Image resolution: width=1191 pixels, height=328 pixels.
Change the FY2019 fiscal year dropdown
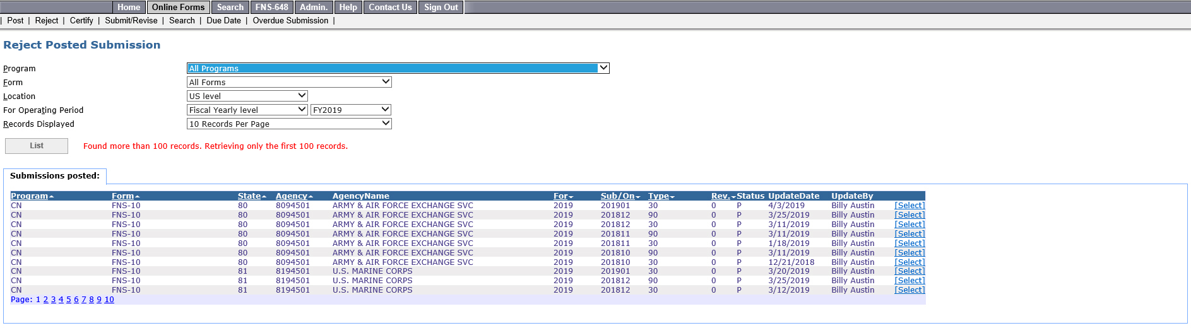click(351, 110)
